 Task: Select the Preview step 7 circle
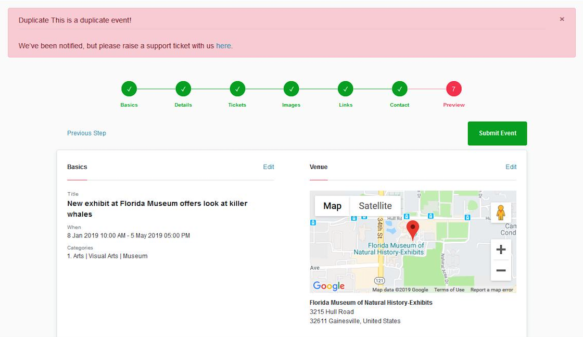(453, 89)
